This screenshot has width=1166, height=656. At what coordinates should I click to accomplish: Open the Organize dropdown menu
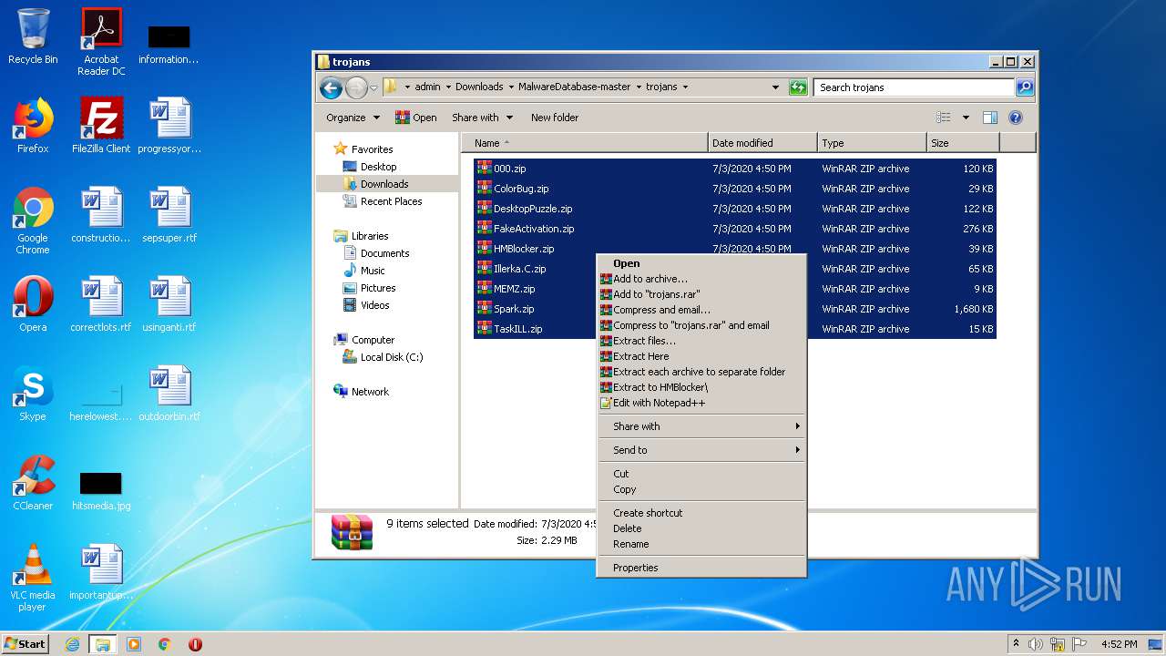[x=352, y=118]
